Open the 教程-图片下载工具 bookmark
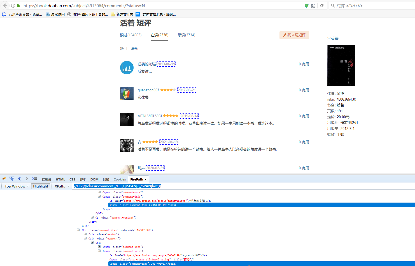415x266 pixels. click(x=87, y=14)
